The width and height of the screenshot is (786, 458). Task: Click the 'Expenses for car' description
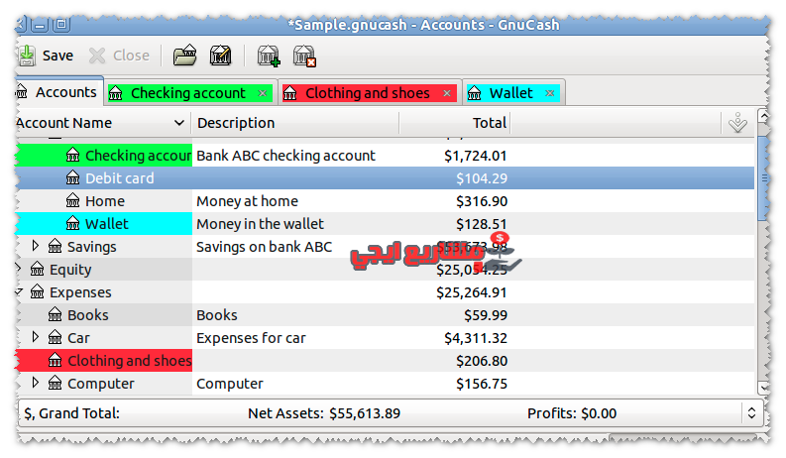[251, 338]
